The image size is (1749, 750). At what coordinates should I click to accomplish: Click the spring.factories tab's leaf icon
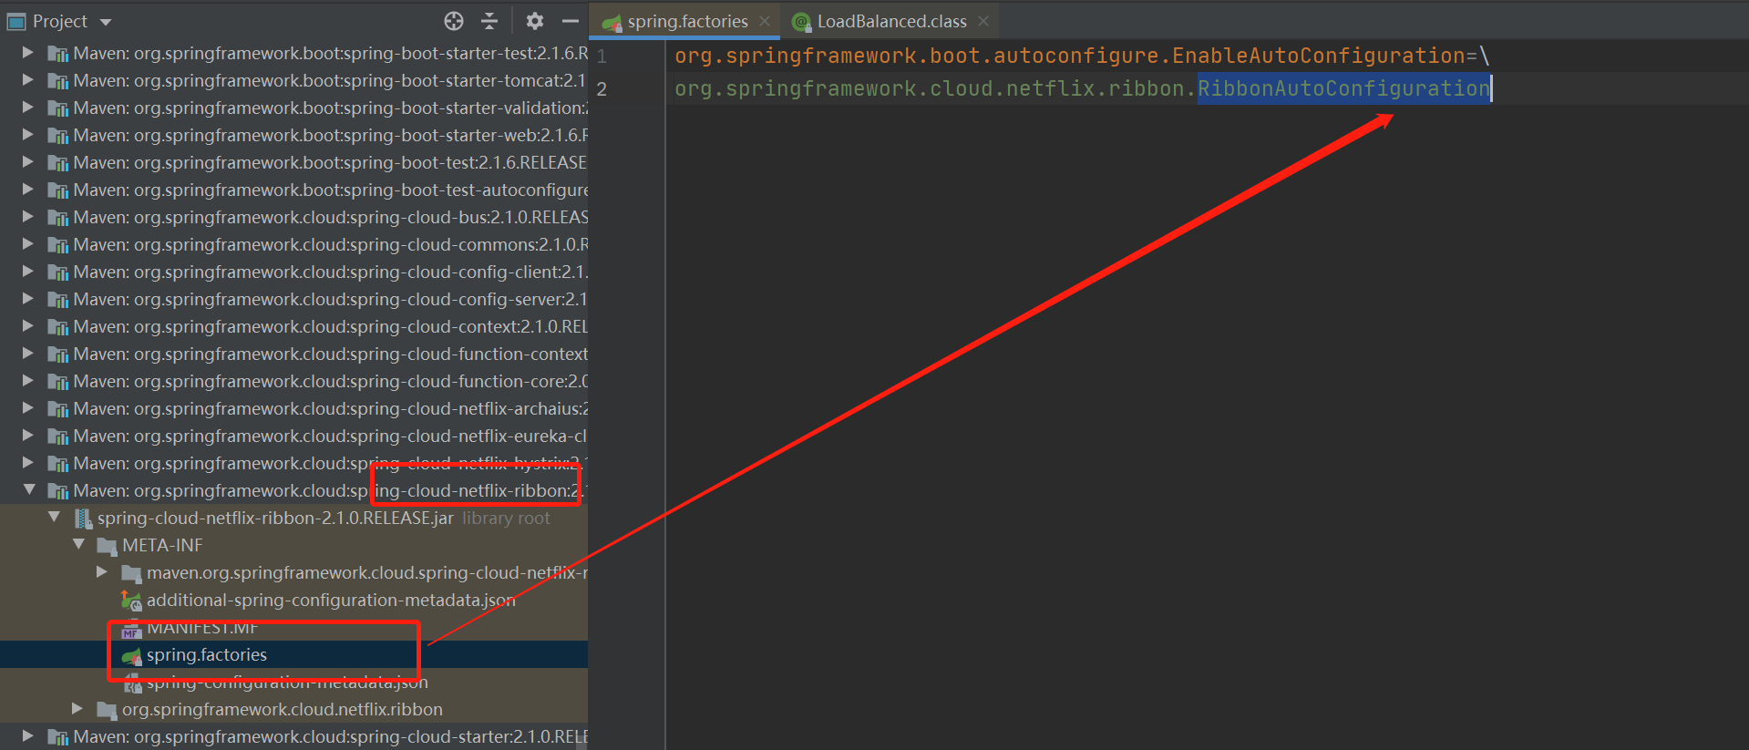pos(612,22)
